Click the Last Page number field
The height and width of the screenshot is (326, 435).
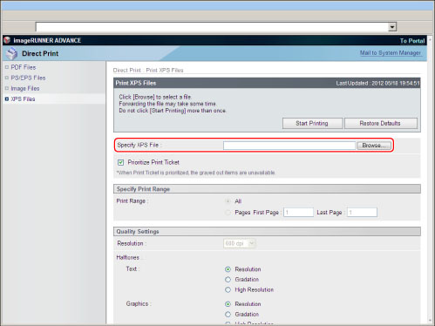362,213
